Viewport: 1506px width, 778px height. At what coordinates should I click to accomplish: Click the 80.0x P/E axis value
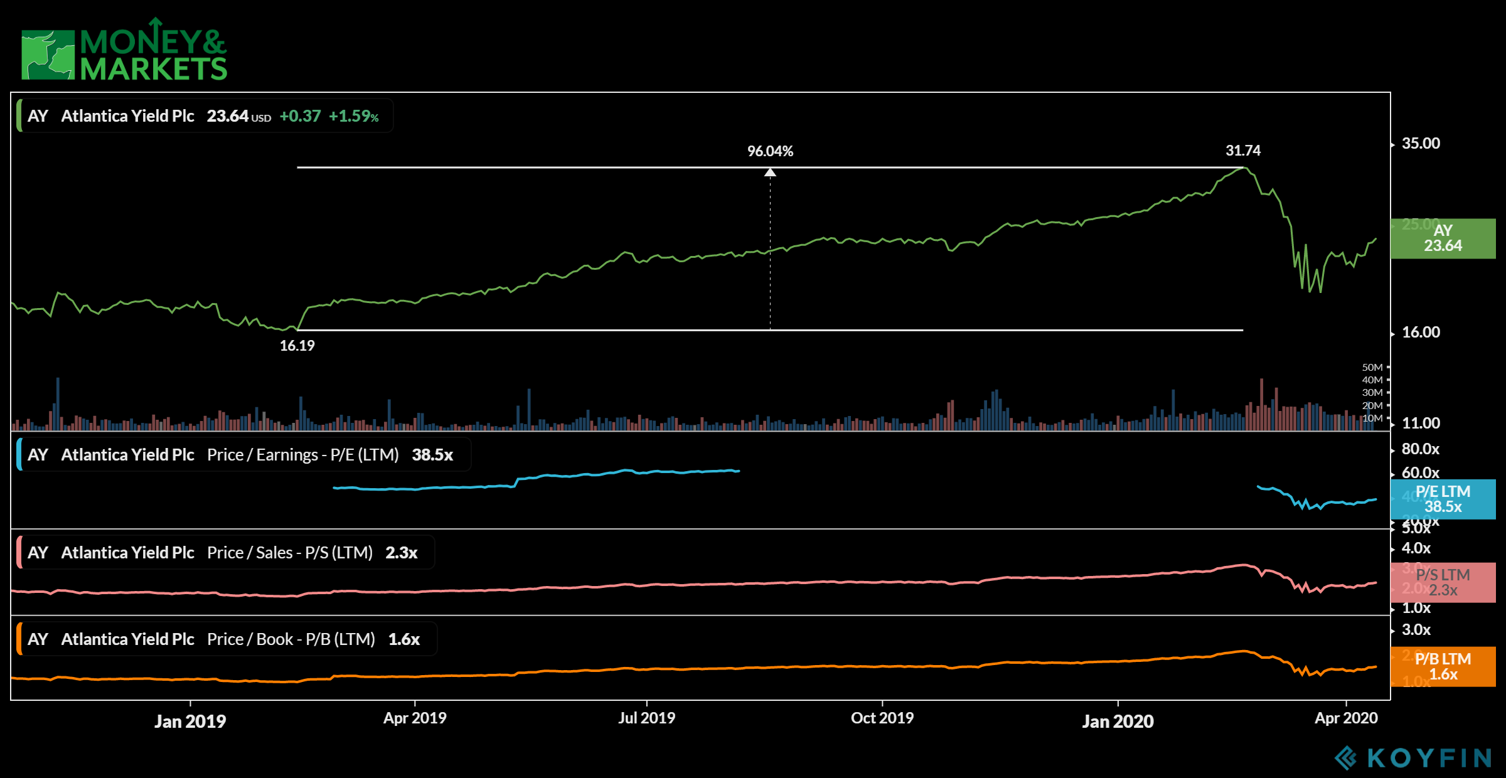coord(1421,449)
